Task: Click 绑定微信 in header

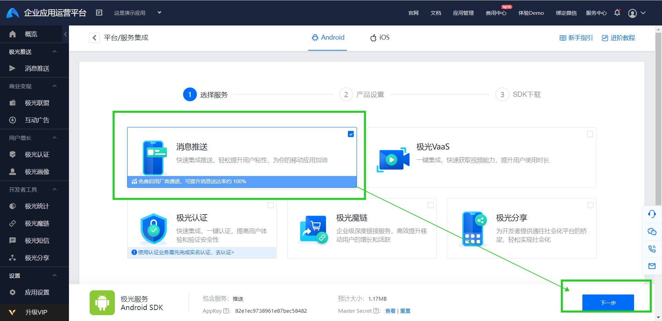Action: 566,13
